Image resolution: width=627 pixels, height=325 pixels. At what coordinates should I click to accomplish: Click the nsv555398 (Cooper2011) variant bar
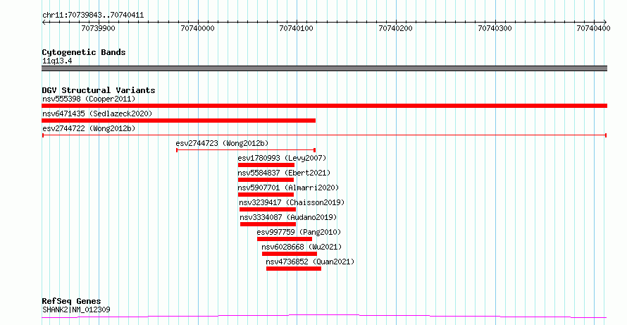click(324, 106)
